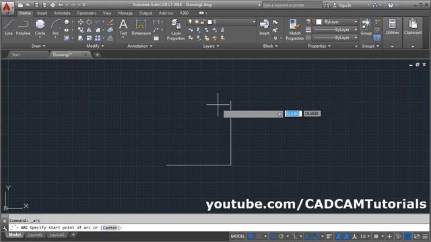Image resolution: width=431 pixels, height=242 pixels.
Task: Open the AutoCAD application menu button
Action: tap(7, 7)
